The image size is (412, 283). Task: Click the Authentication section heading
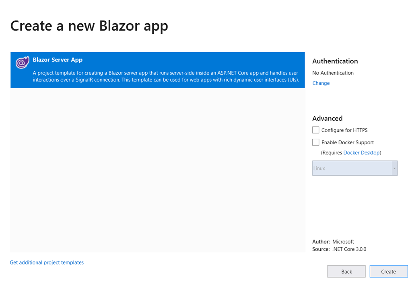[335, 61]
